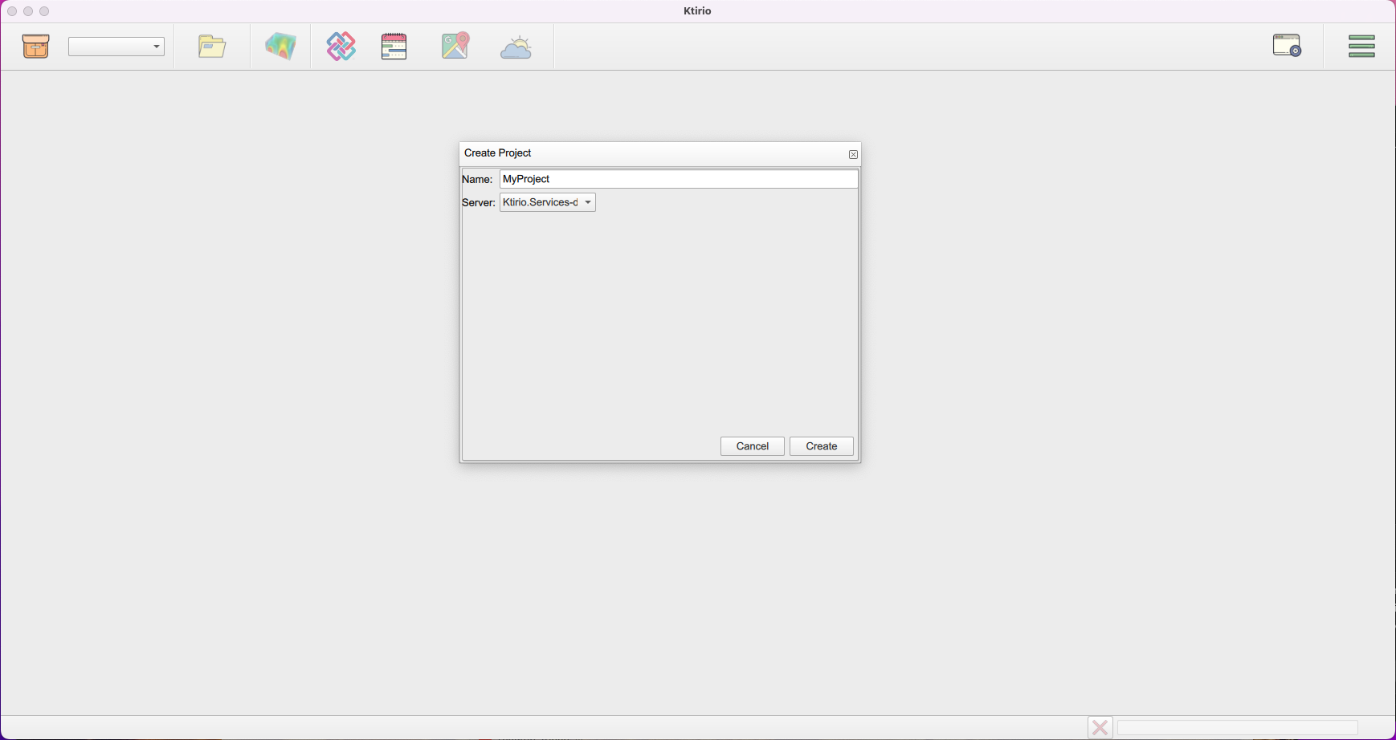Viewport: 1396px width, 740px height.
Task: Open the folder browser icon
Action: (210, 47)
